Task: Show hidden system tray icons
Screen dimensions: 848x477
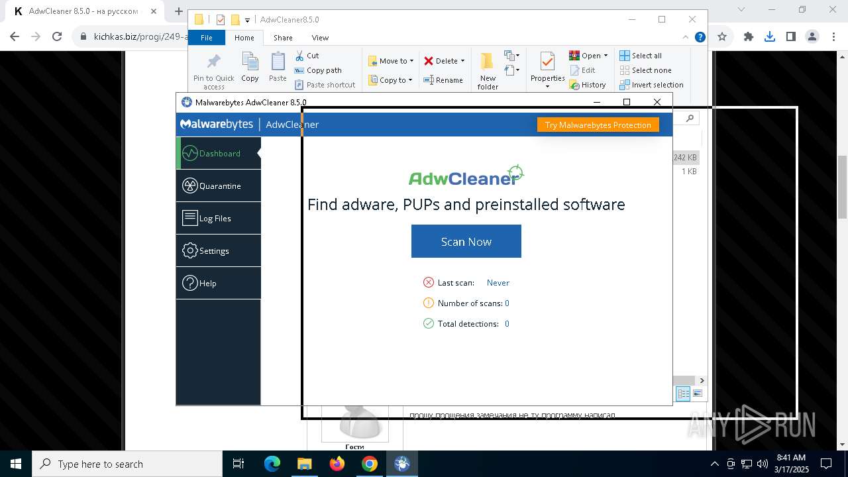Action: [x=714, y=464]
